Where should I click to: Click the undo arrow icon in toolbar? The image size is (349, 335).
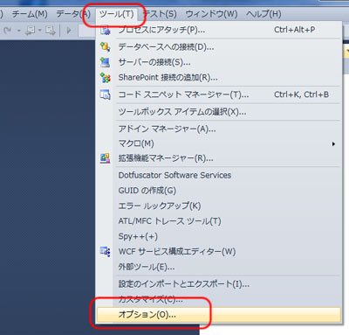coord(8,30)
